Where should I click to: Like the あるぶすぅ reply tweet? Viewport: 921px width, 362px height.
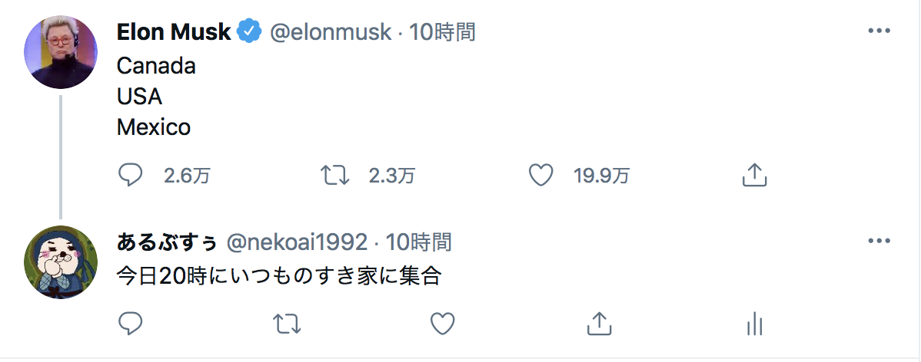point(443,324)
